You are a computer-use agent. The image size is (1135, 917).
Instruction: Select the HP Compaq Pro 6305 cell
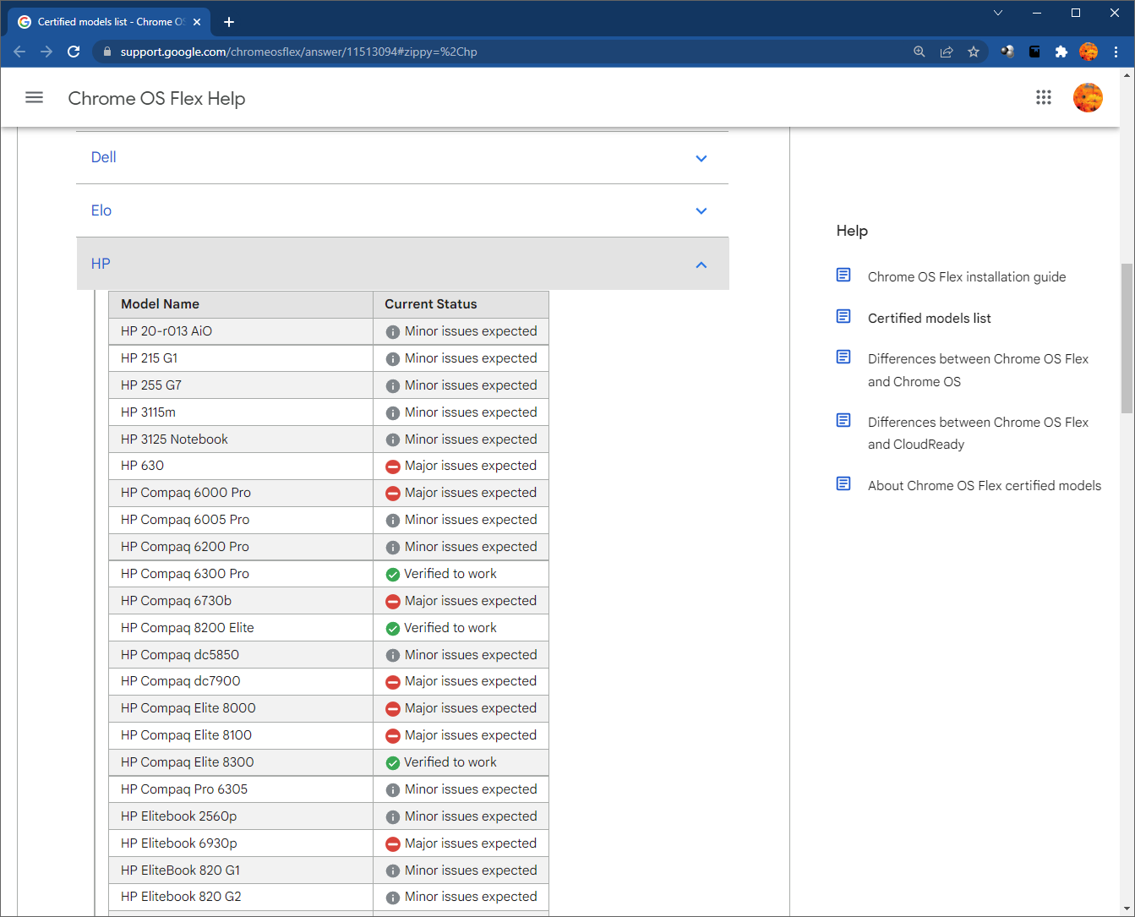[x=241, y=789]
